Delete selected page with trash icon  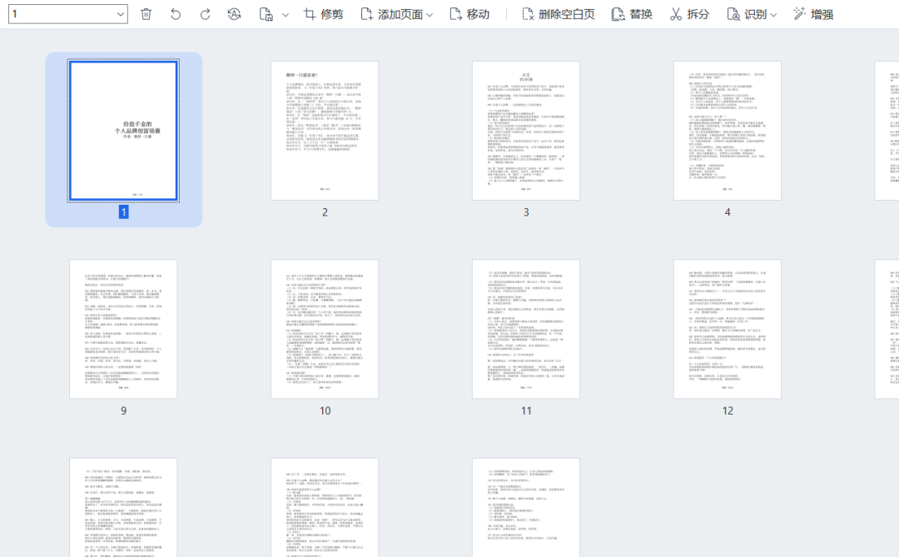147,14
